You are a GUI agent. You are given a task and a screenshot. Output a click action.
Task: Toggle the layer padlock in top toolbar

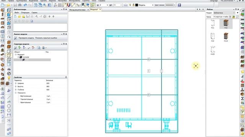(x=134, y=5)
